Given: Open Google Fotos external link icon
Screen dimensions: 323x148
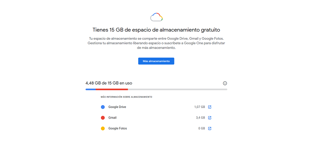Looking at the screenshot, I should 210,129.
